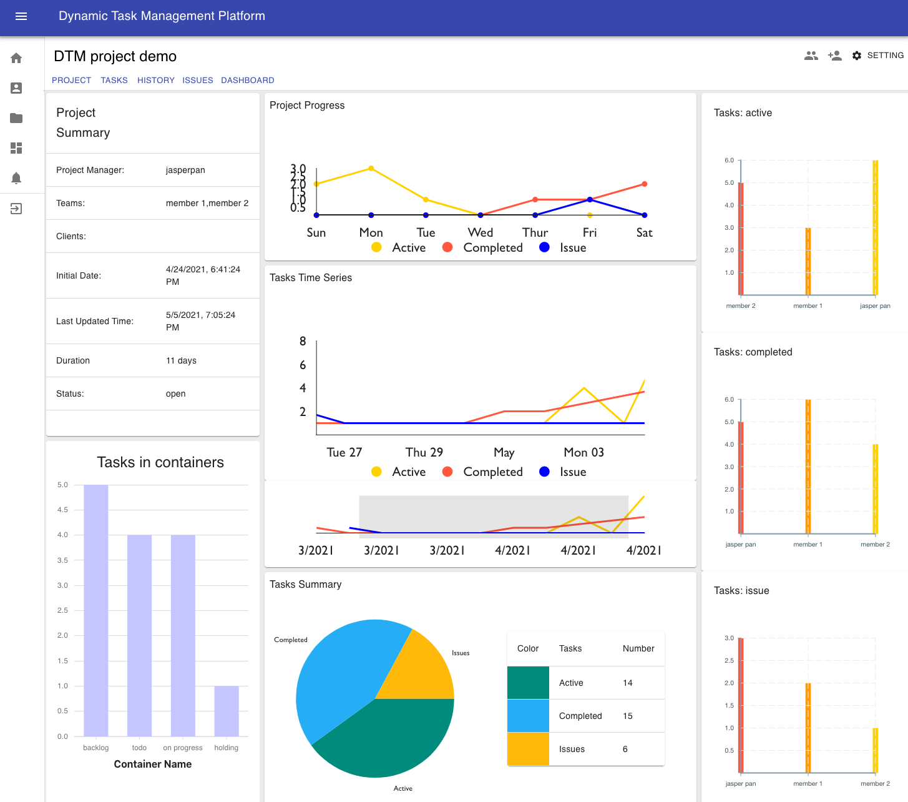Switch to the HISTORY tab
The image size is (908, 802).
click(x=156, y=81)
